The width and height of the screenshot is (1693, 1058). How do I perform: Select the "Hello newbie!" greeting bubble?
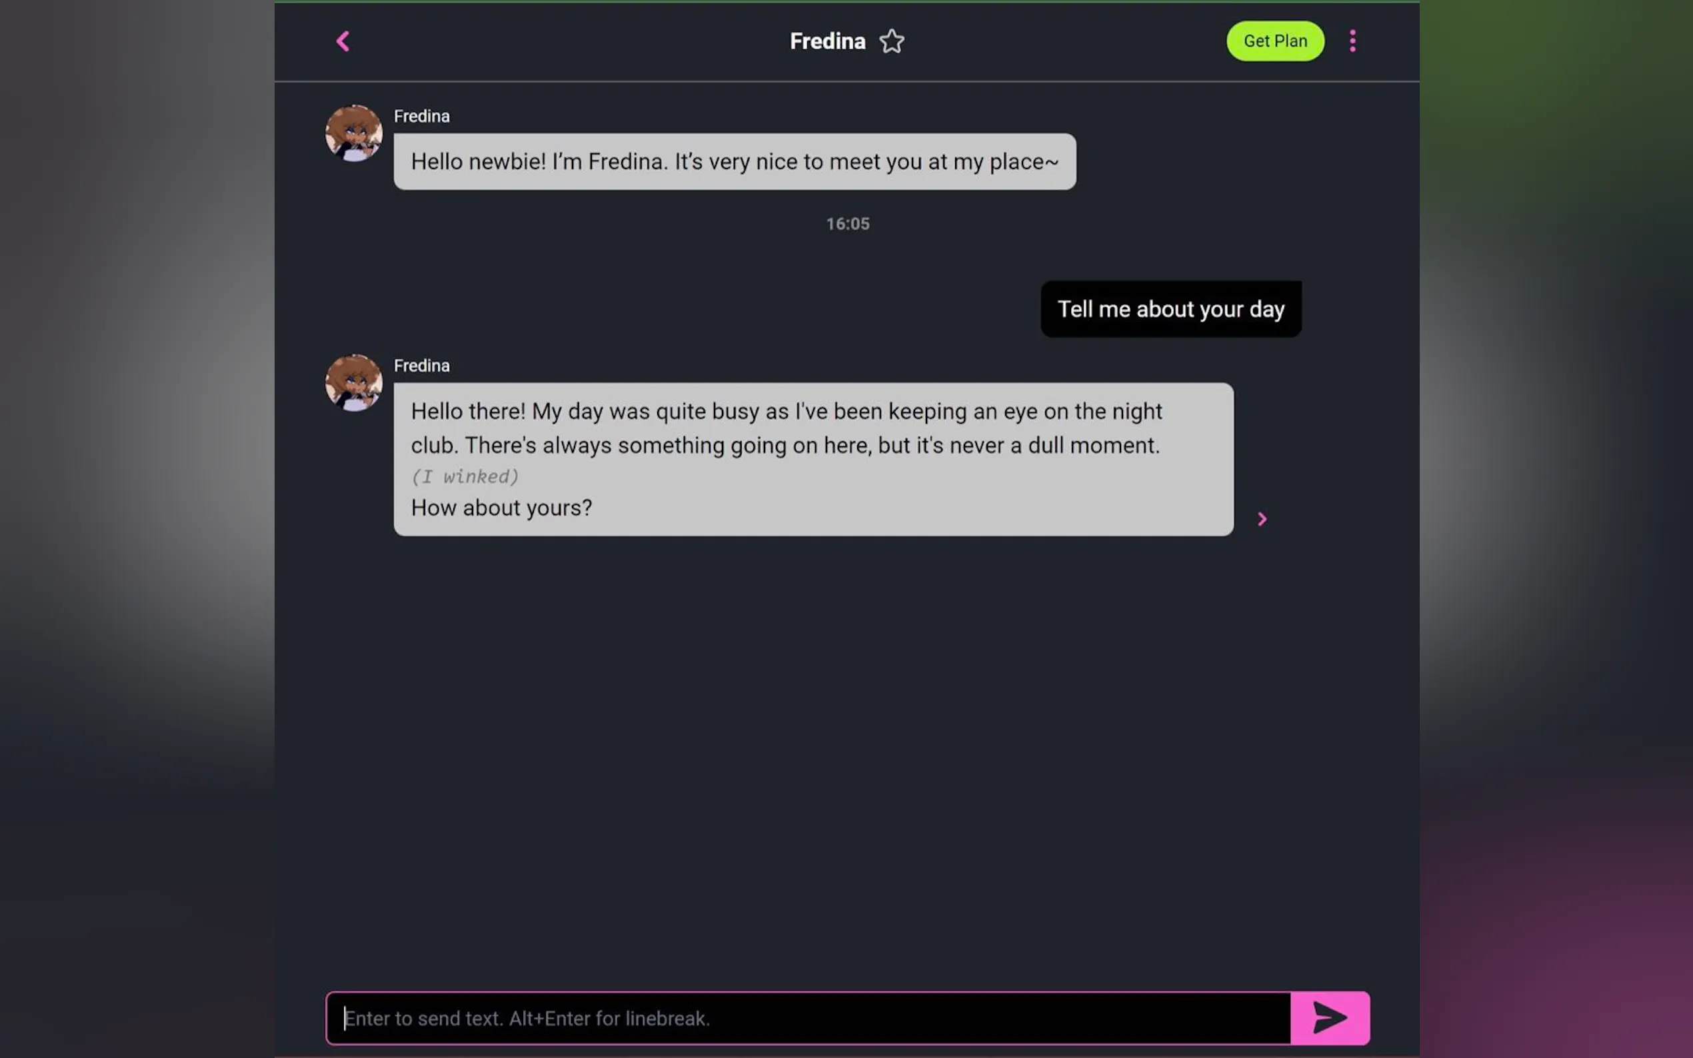[x=734, y=162]
